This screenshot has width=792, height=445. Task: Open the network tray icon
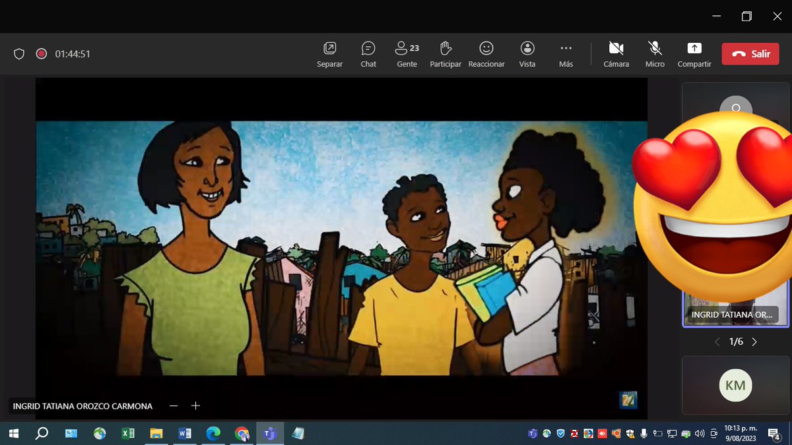point(672,433)
